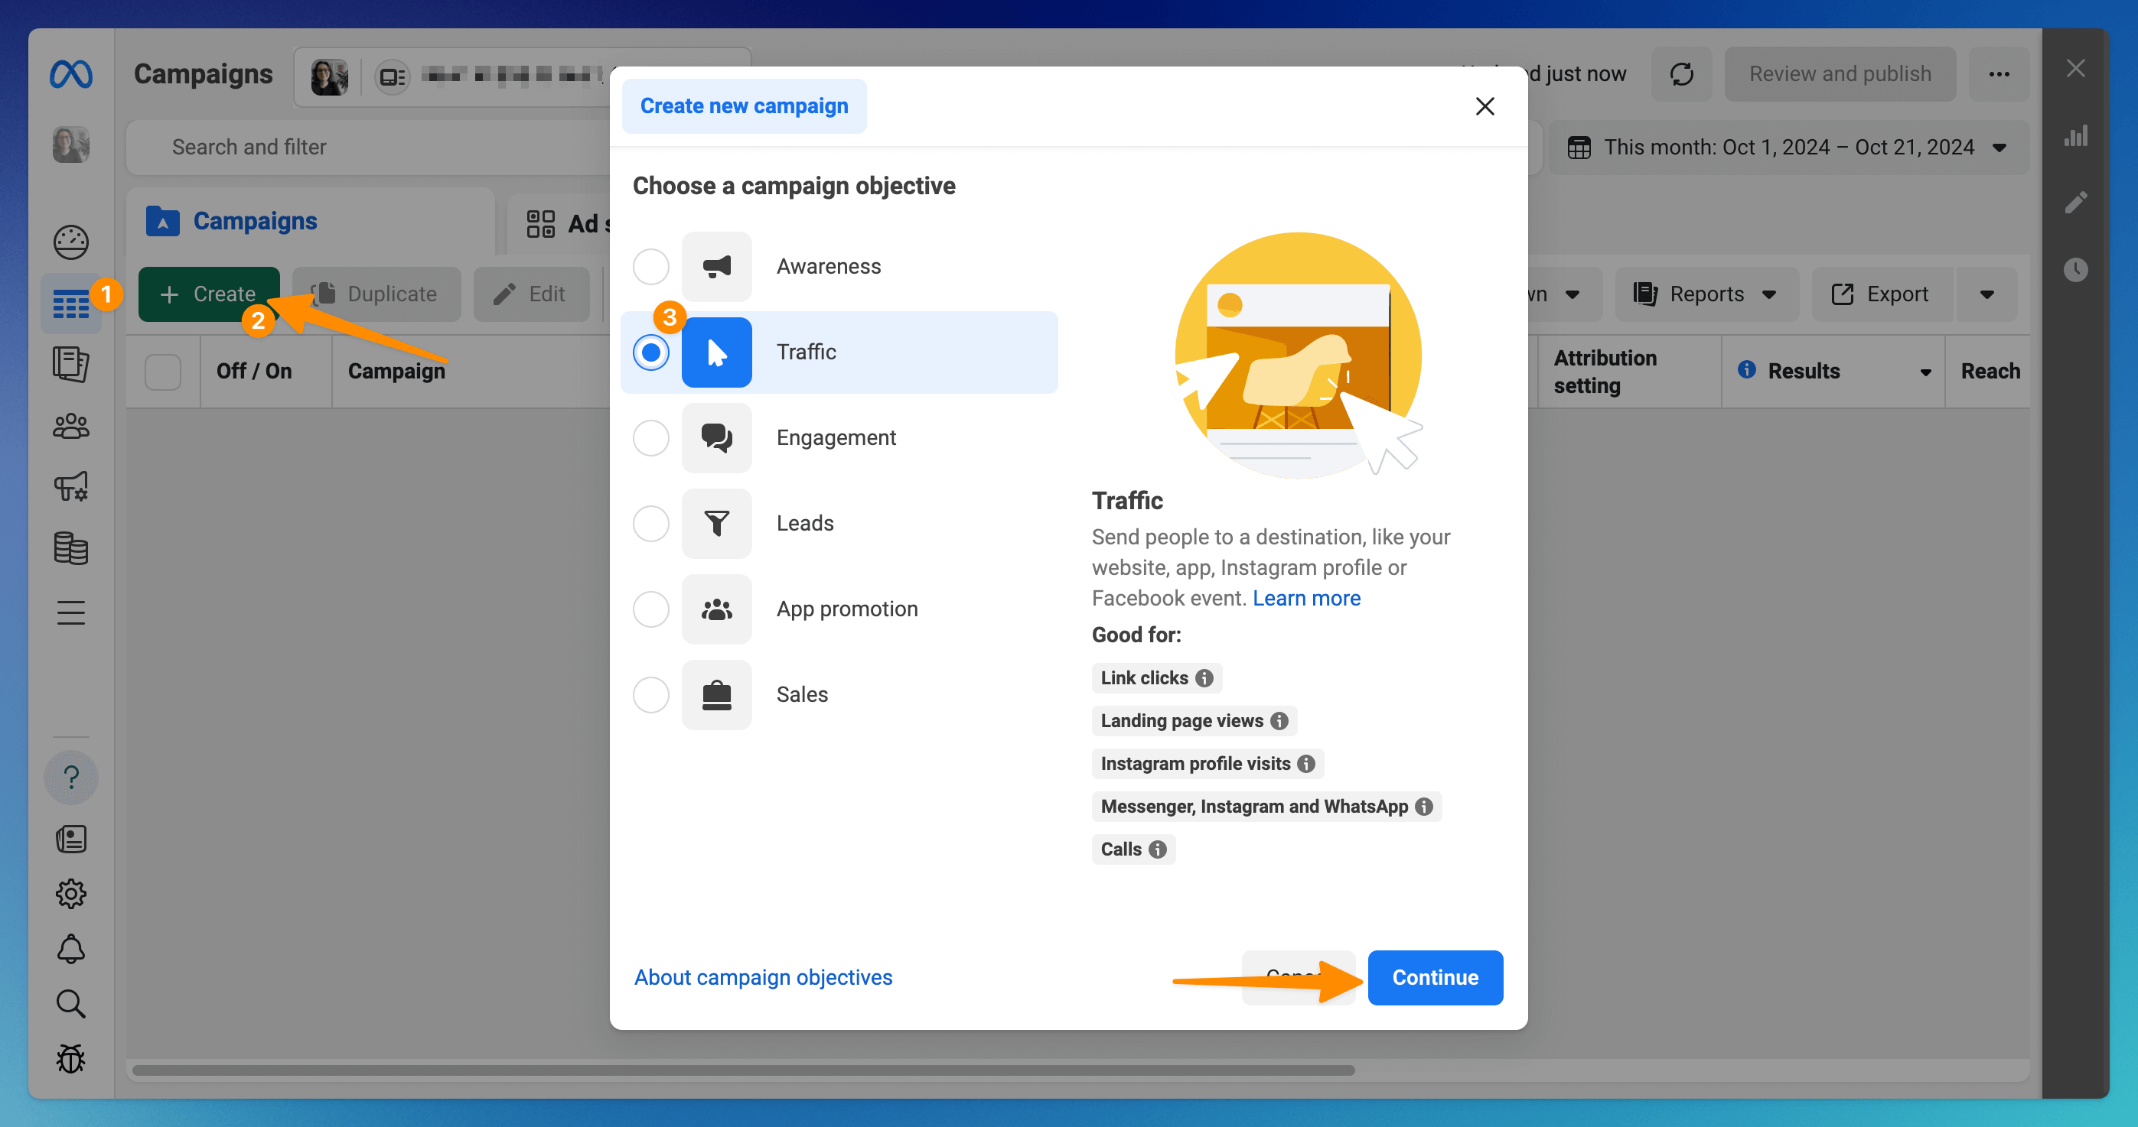
Task: Click the Meta logo icon
Action: tap(70, 74)
